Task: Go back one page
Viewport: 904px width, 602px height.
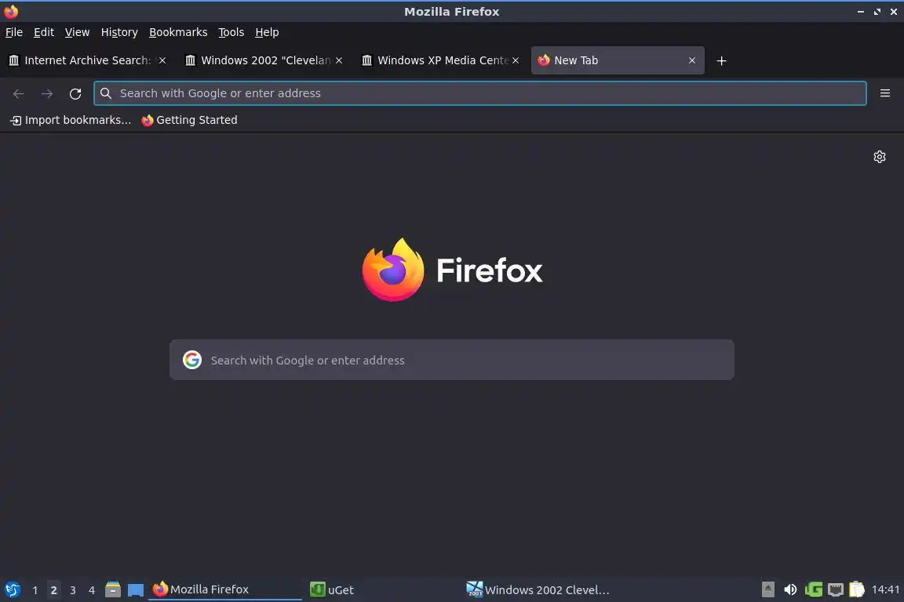Action: [x=19, y=93]
